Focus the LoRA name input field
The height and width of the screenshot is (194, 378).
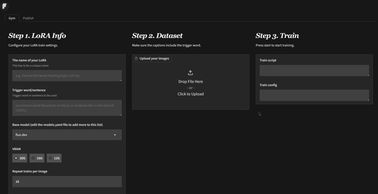[67, 76]
